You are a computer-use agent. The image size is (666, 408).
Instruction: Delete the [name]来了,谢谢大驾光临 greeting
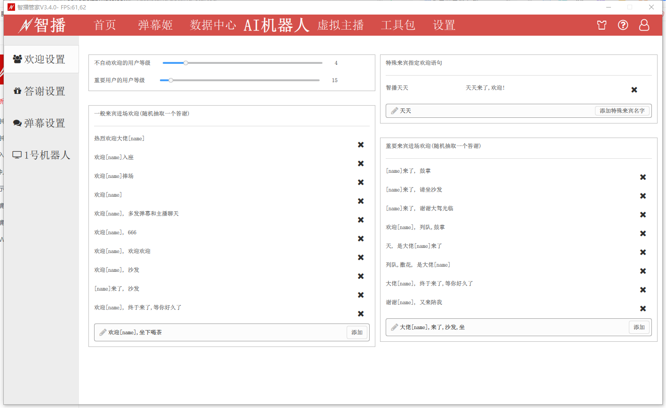point(643,215)
